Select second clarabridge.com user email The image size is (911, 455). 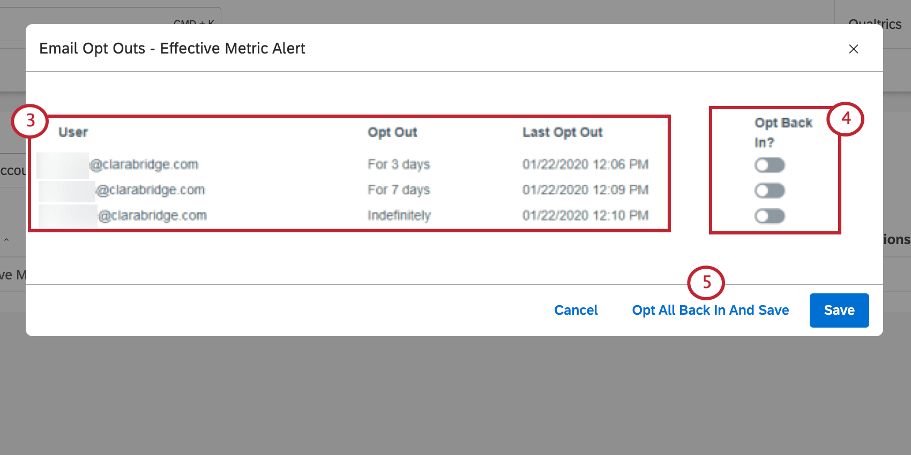122,190
